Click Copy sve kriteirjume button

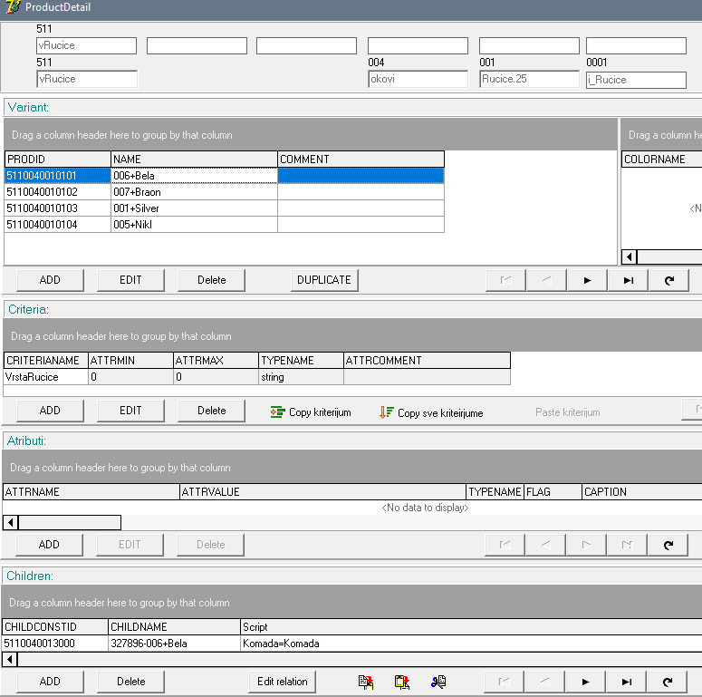tap(431, 412)
